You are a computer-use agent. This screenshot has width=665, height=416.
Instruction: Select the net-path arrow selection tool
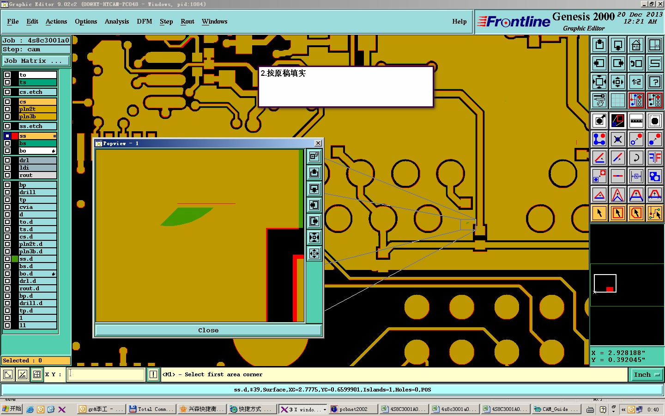click(655, 213)
